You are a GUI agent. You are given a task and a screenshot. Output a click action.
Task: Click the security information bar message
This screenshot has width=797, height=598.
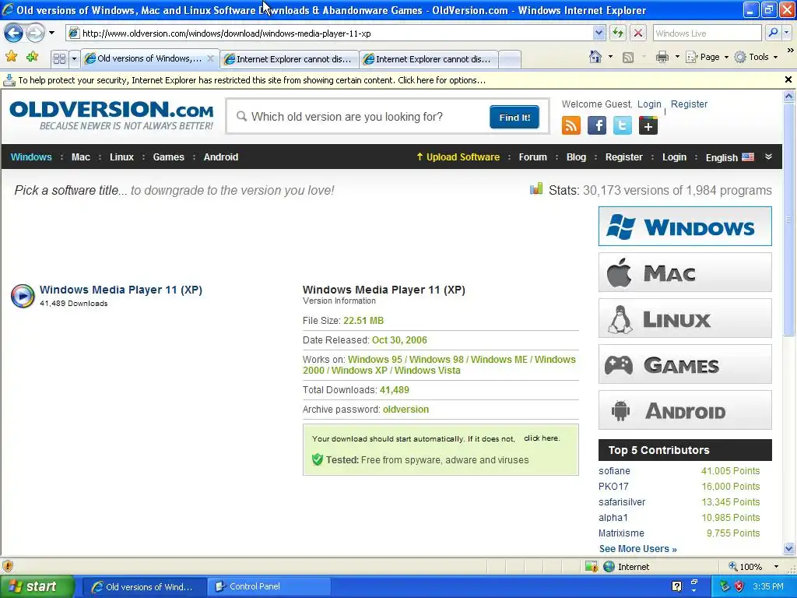[x=251, y=80]
